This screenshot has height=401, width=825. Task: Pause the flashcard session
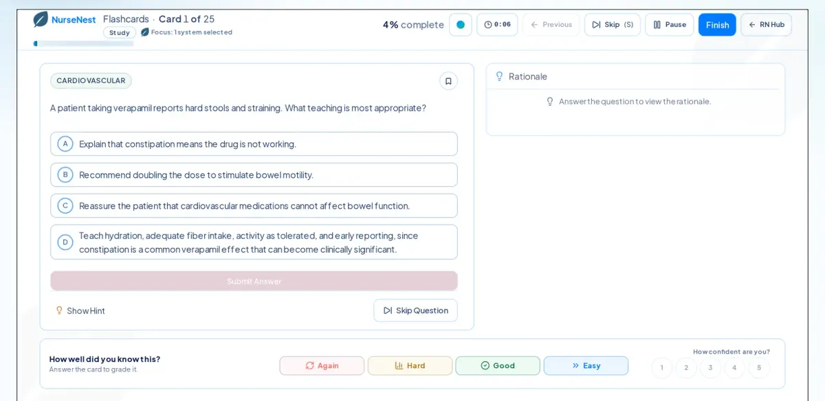pyautogui.click(x=669, y=25)
